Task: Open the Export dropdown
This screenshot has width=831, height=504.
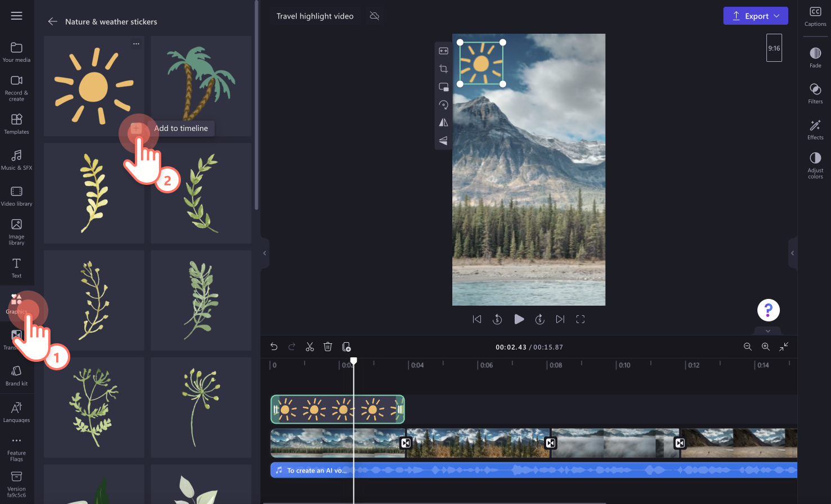Action: [x=756, y=16]
